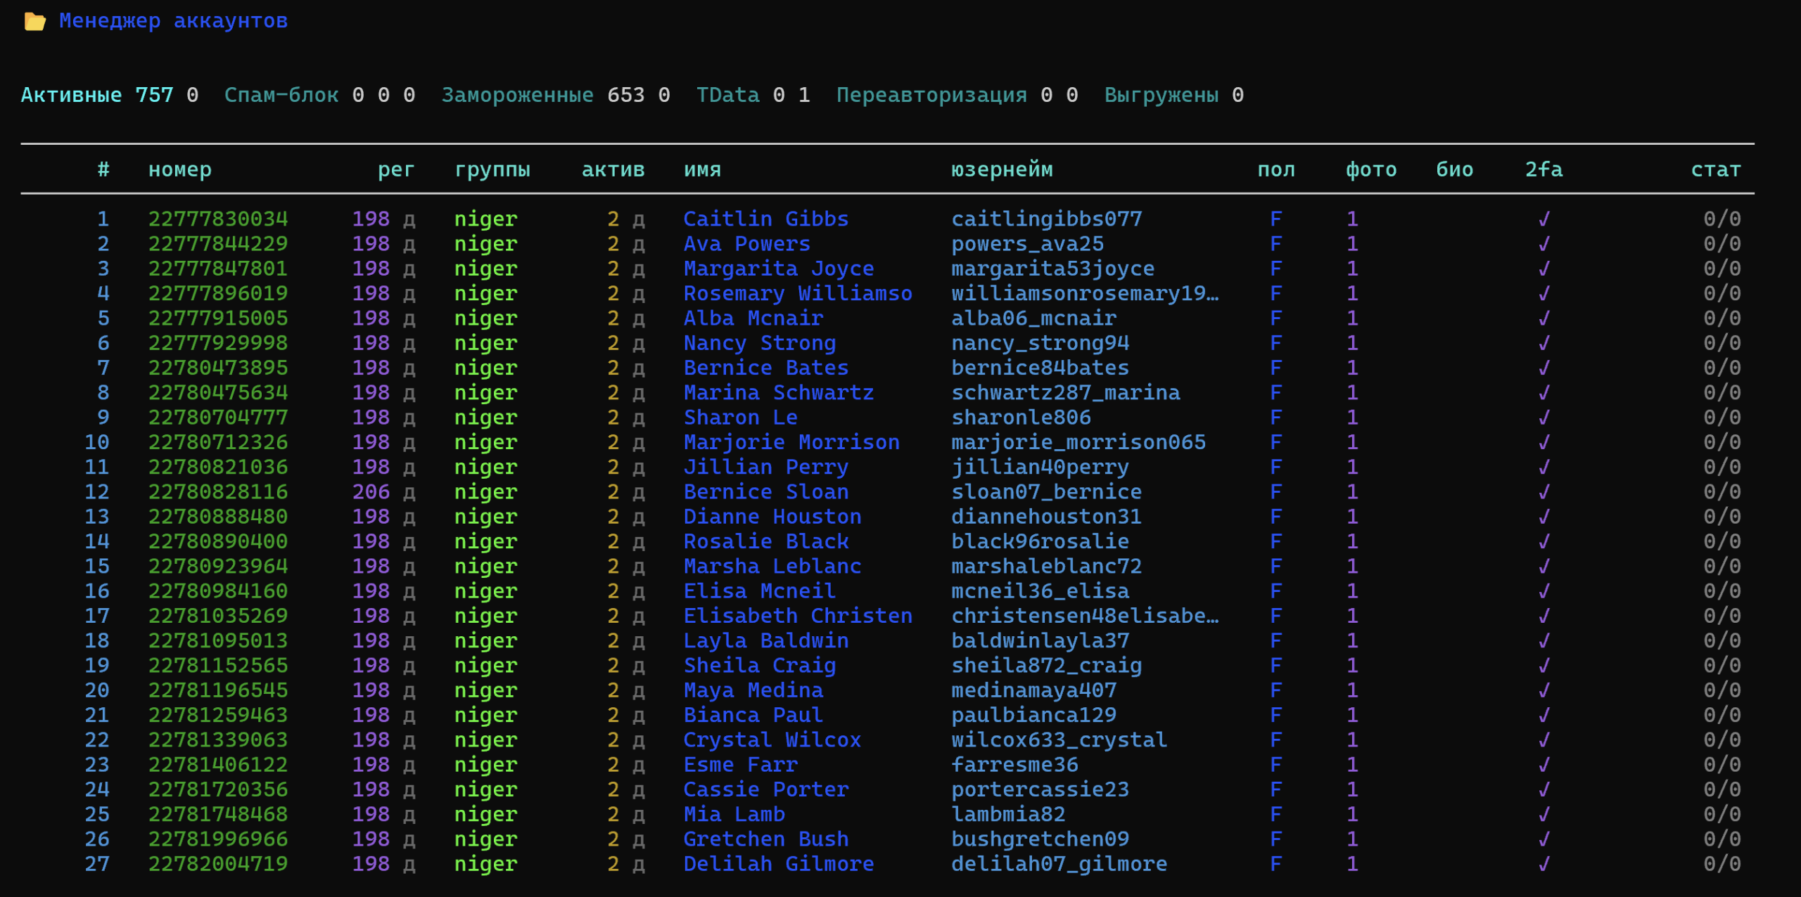The width and height of the screenshot is (1801, 897).
Task: Click 2fa checkmark for Bernice Sloan
Action: 1544,492
